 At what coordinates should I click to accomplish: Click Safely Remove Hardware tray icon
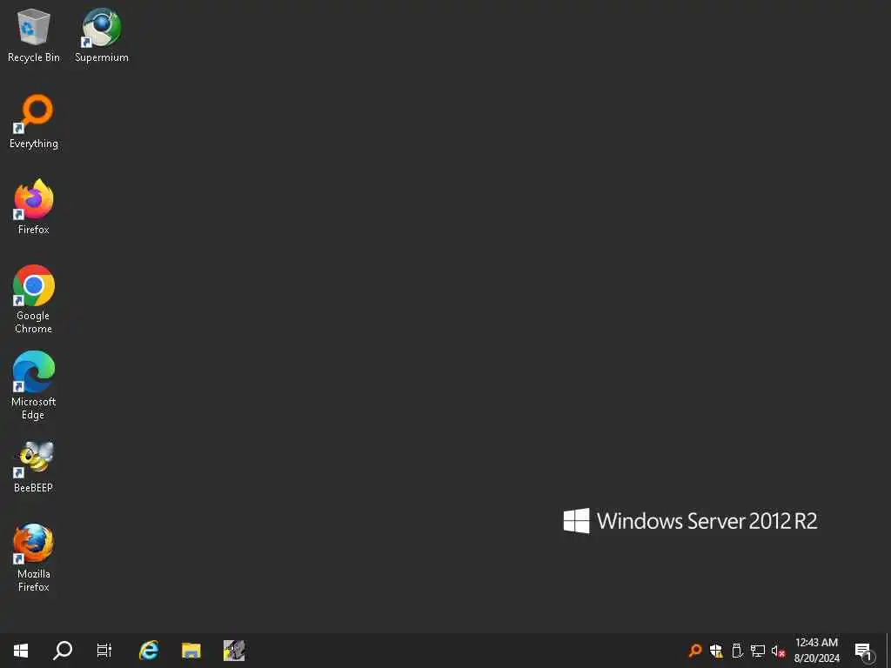737,651
